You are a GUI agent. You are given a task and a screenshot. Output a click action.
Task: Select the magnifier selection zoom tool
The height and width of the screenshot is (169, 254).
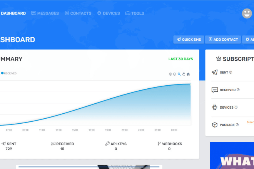coord(179,74)
